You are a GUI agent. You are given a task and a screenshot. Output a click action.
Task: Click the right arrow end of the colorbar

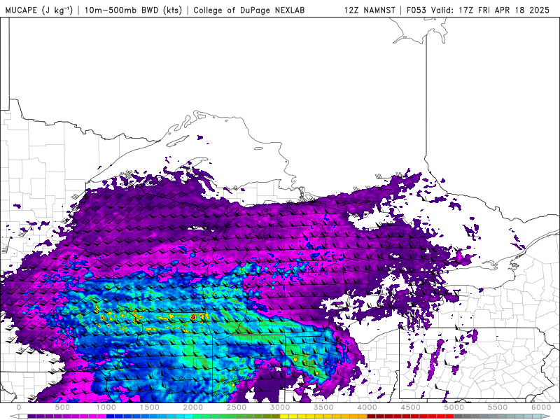tap(546, 416)
